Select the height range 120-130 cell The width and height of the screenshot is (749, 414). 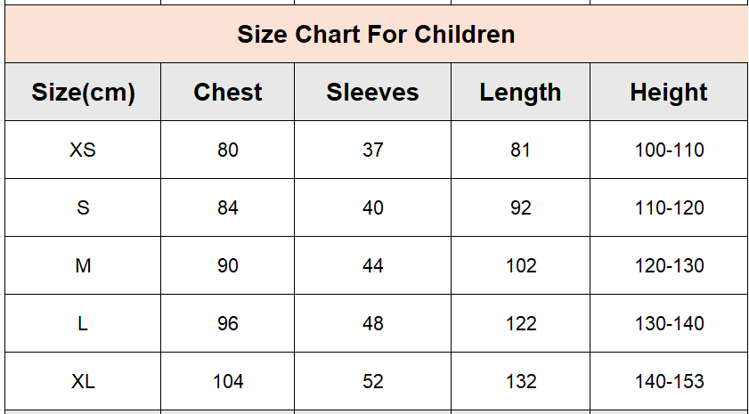669,265
